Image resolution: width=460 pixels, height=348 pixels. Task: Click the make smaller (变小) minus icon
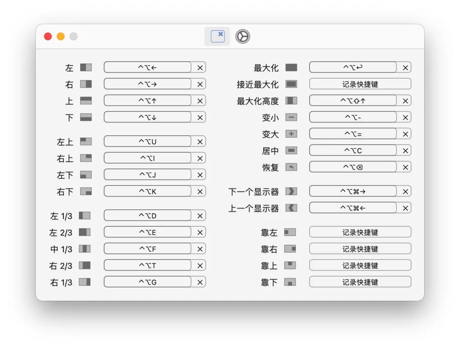coord(291,117)
